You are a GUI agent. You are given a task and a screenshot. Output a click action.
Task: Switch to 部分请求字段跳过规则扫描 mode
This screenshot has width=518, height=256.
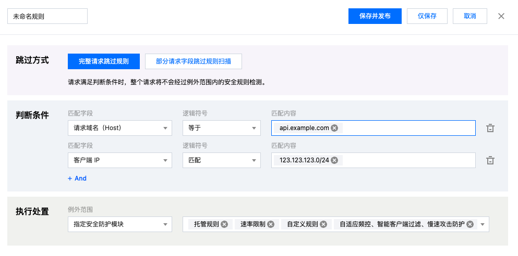pyautogui.click(x=194, y=61)
